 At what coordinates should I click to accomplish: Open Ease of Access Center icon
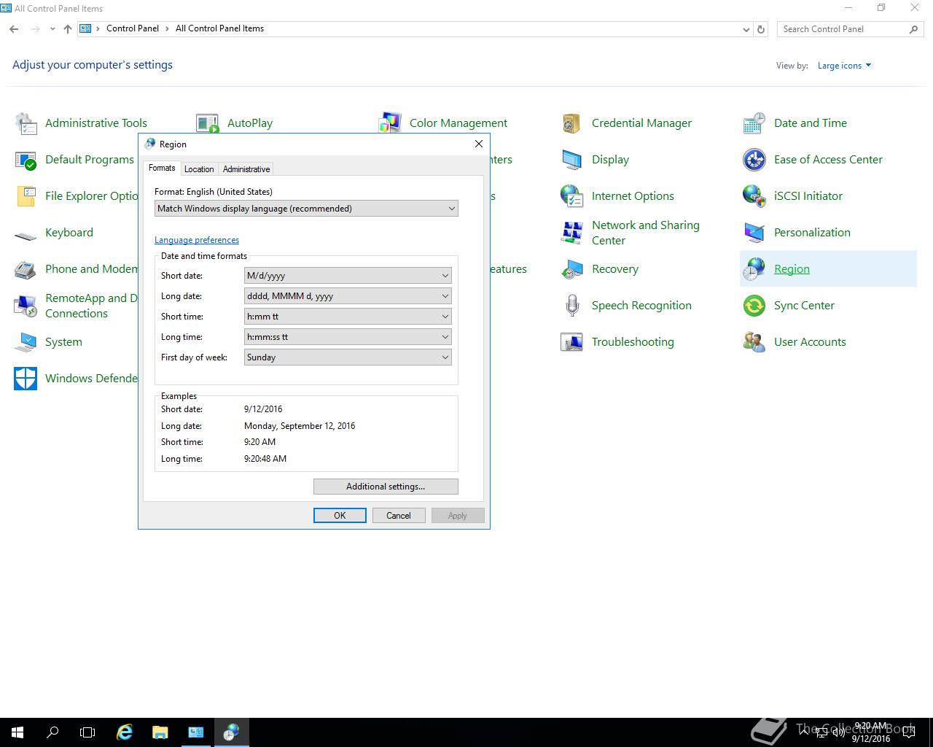754,160
